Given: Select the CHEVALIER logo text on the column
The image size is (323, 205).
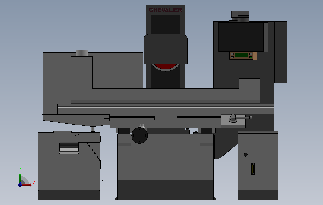Looking at the screenshot, I should pyautogui.click(x=165, y=10).
